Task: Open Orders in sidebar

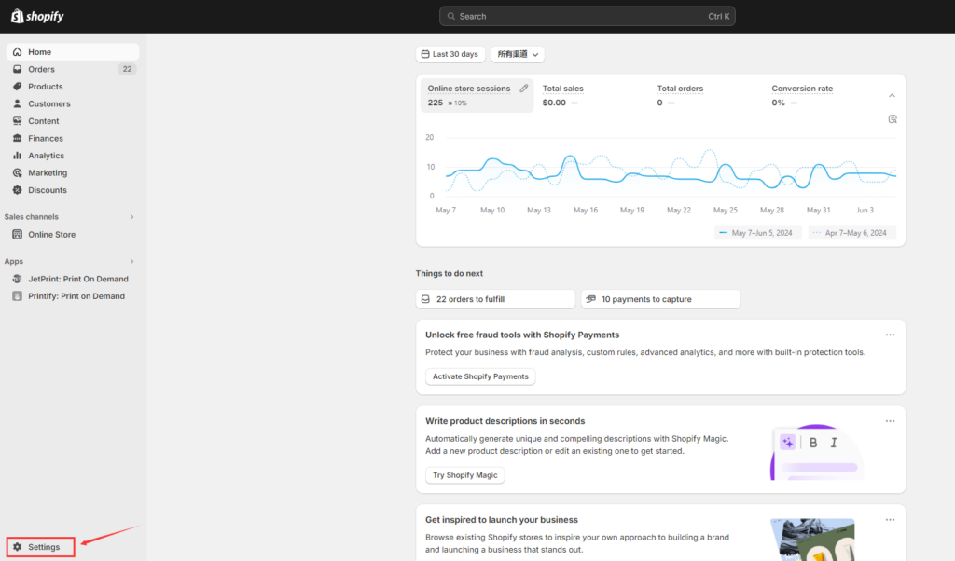Action: point(73,69)
